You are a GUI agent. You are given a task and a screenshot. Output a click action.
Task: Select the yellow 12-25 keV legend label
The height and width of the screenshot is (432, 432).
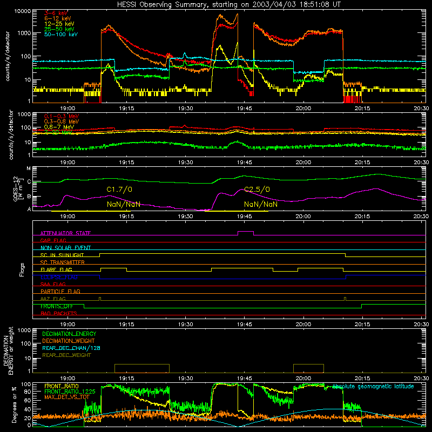pyautogui.click(x=59, y=24)
